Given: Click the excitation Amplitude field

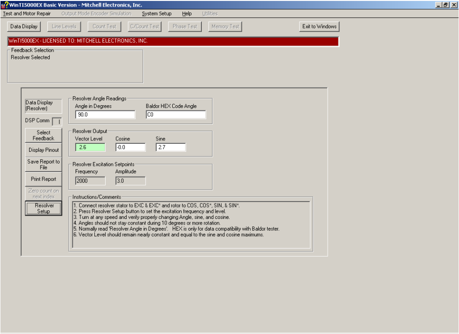Looking at the screenshot, I should click(x=130, y=180).
